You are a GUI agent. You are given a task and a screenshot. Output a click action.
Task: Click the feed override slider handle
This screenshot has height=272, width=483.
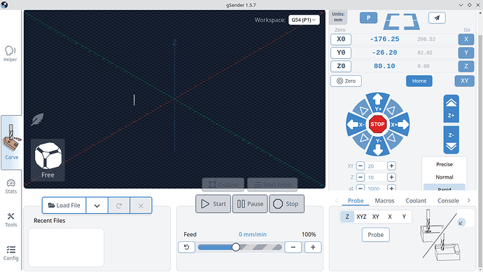(x=236, y=247)
